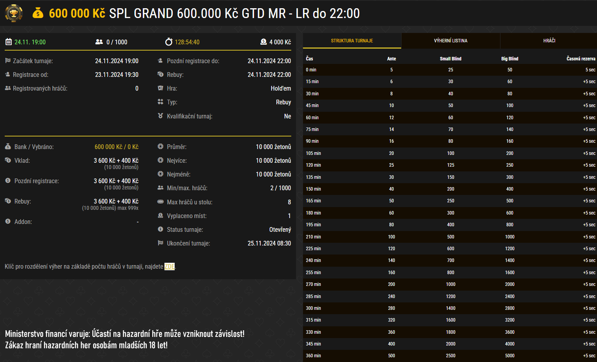Select the 120 min blind level row
The image size is (597, 362).
(x=450, y=165)
